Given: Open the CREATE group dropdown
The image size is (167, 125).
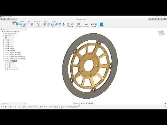Looking at the screenshot, I should [23, 27].
